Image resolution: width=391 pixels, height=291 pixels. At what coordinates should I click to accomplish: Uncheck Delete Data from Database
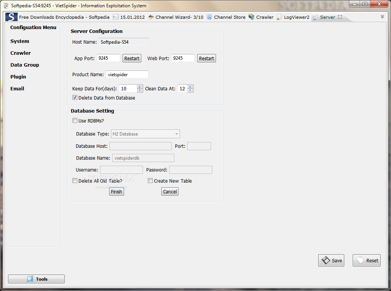click(x=75, y=98)
